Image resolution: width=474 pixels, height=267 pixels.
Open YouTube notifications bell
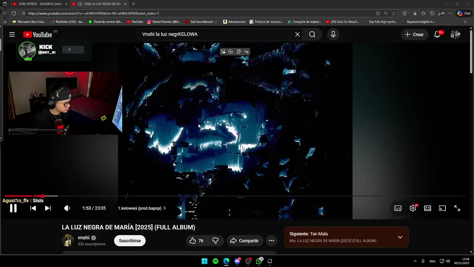click(437, 34)
